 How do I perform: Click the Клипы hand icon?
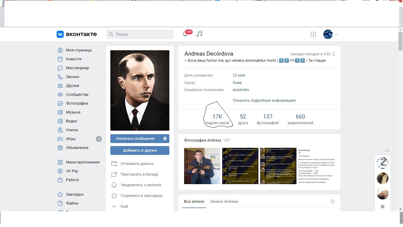[x=60, y=130]
